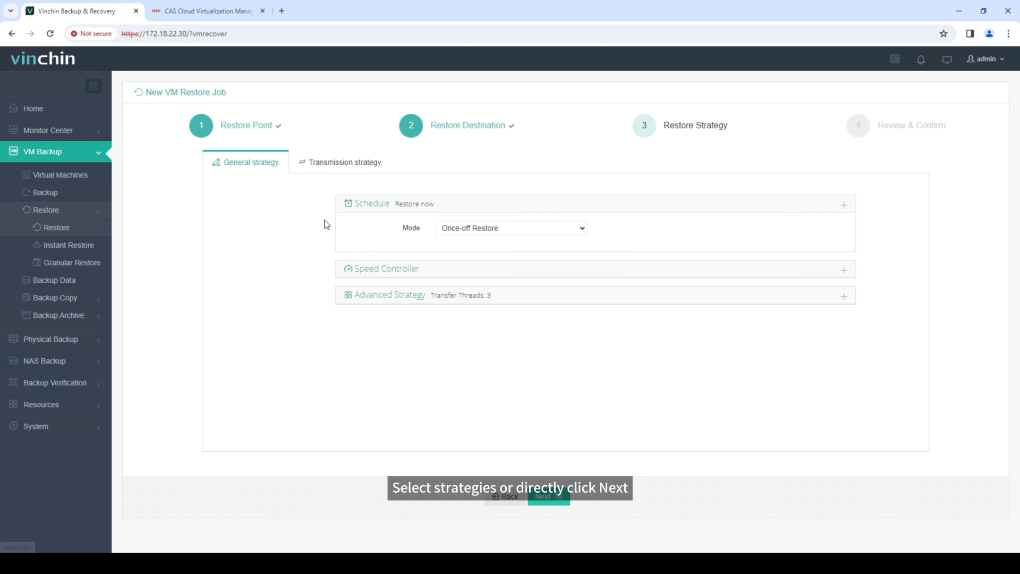Close the CAS Cloud Virtualization tab
The width and height of the screenshot is (1020, 574).
pyautogui.click(x=262, y=11)
